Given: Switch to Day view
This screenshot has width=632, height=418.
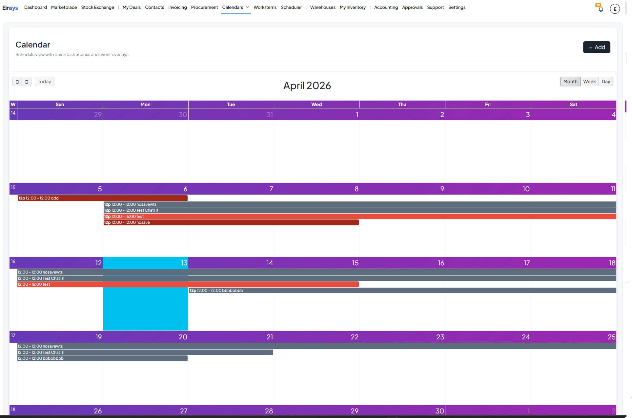Looking at the screenshot, I should [x=605, y=82].
